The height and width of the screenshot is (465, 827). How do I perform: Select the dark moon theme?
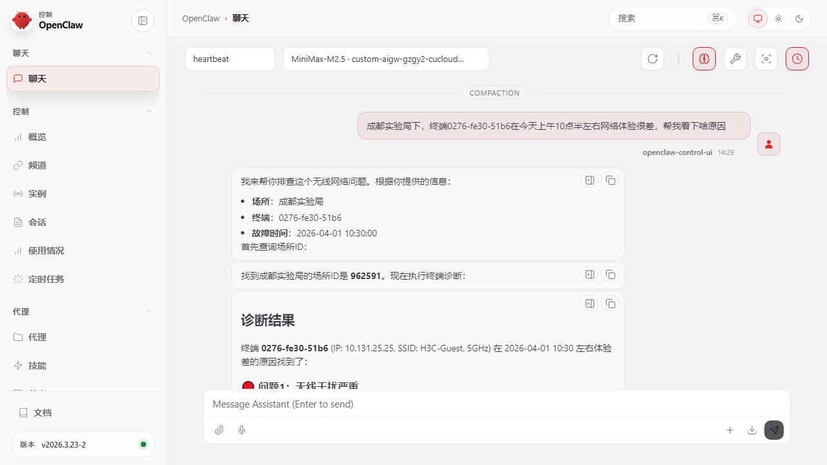[799, 19]
